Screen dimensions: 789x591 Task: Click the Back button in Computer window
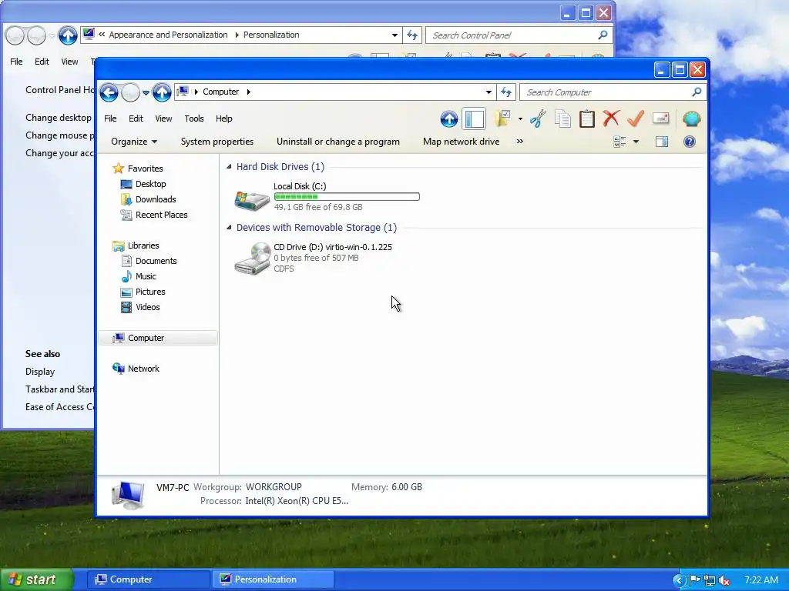[109, 92]
